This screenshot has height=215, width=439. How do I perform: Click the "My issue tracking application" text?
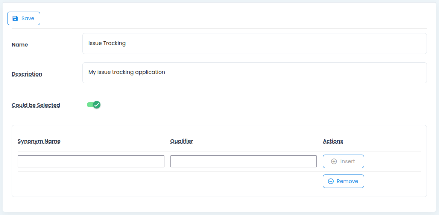click(126, 72)
